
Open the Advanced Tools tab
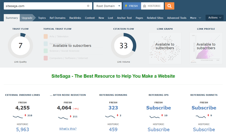(x=177, y=18)
